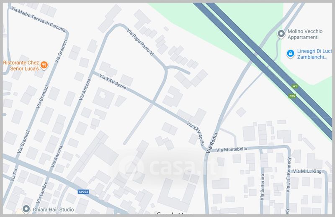This screenshot has height=217, width=335.
Task: Select Via Madre Teresa di Calcutta label
Action: coord(38,19)
